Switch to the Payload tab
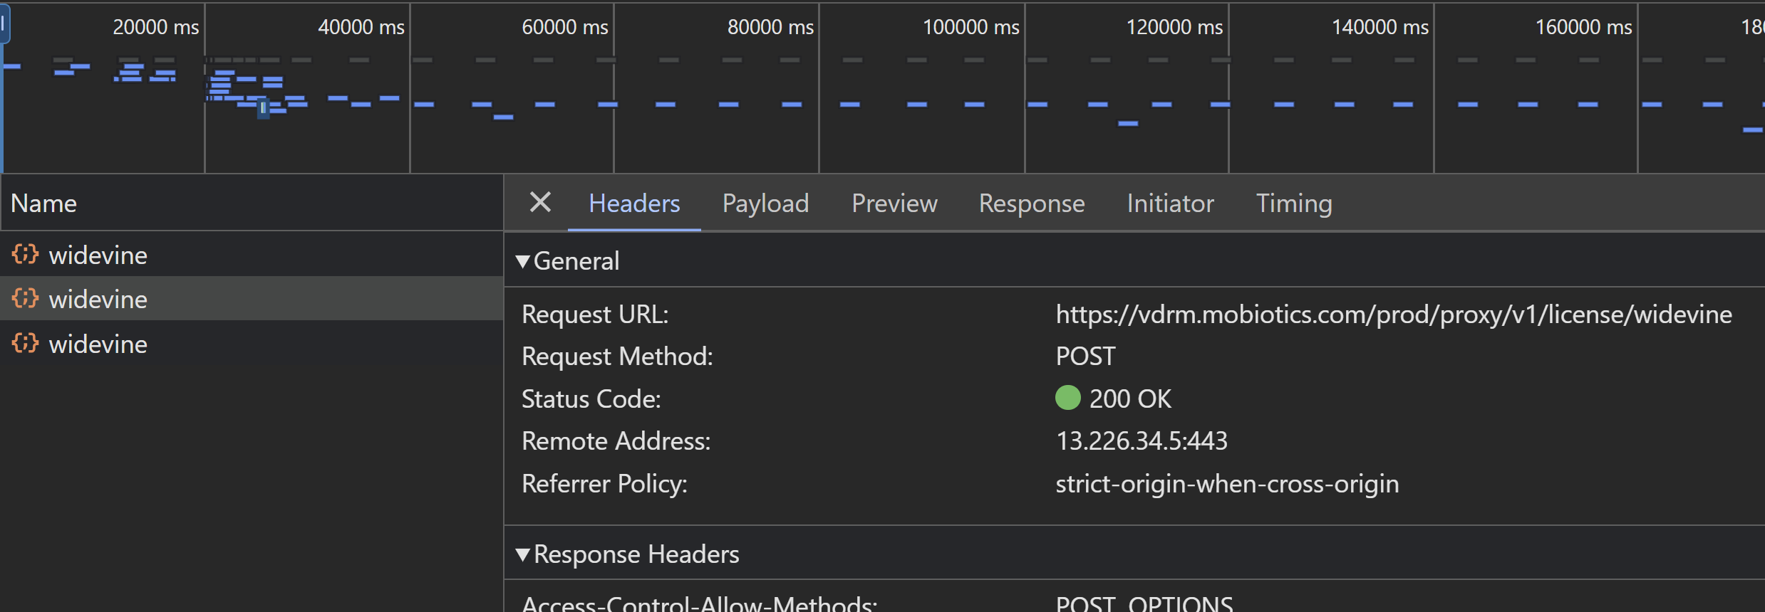 [x=765, y=204]
